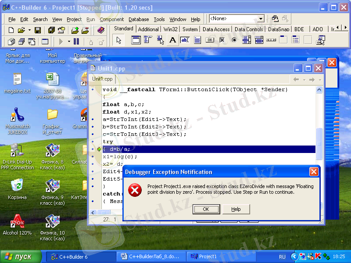
Task: Expand the <None> desktop combo box
Action: 261,19
